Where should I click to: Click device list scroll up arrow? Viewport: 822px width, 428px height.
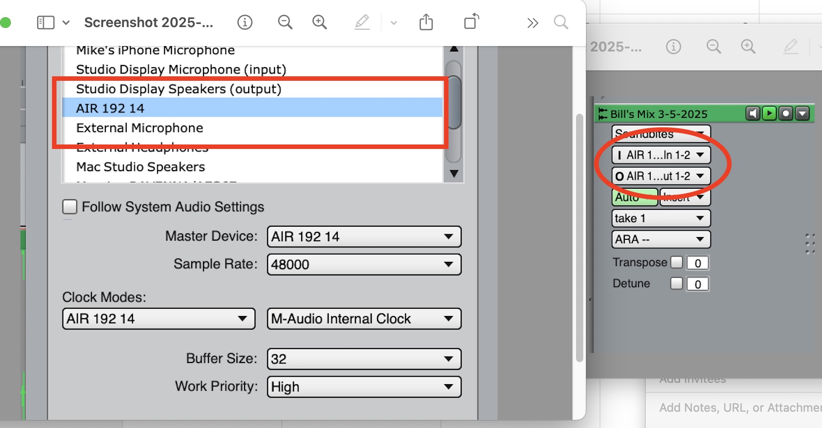coord(454,49)
